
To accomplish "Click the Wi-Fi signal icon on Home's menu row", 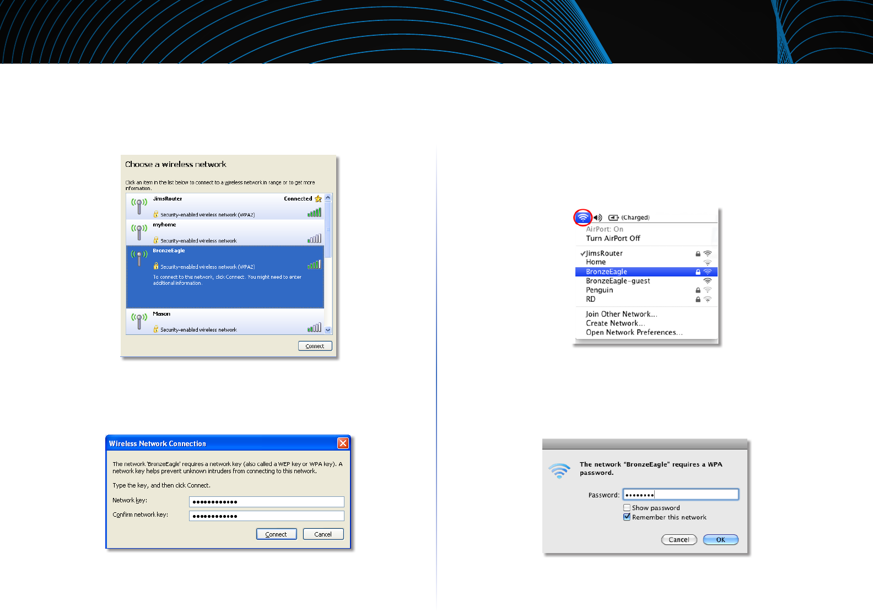I will [708, 263].
